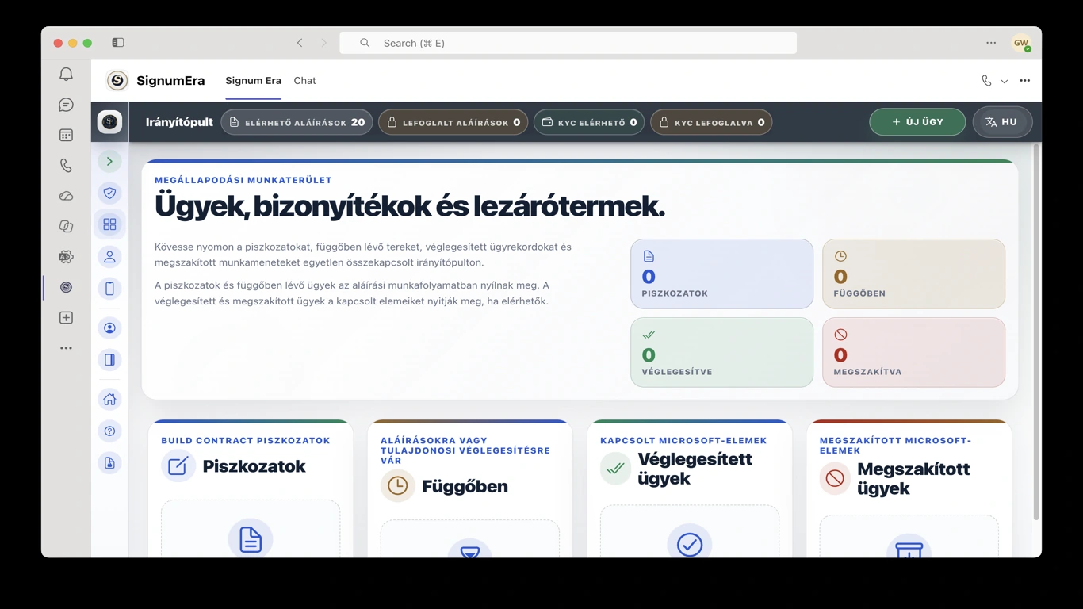Screen dimensions: 1083x609
Task: Focus the Search field at top
Action: (x=568, y=43)
